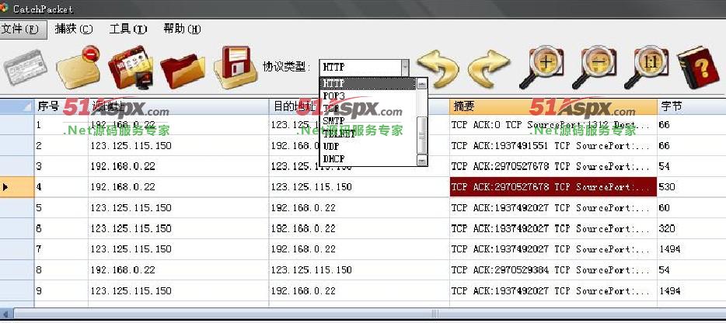726x323 pixels.
Task: Select TCP in the protocol list
Action: 368,108
